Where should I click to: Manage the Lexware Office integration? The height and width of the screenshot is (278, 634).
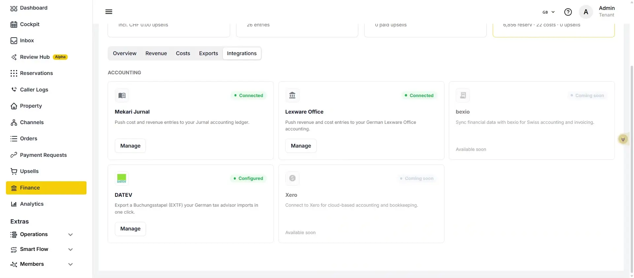(301, 146)
